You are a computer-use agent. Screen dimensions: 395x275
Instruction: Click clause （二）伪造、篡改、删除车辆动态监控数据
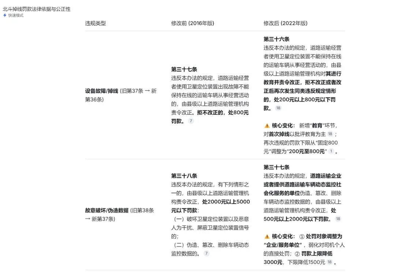tap(210, 249)
